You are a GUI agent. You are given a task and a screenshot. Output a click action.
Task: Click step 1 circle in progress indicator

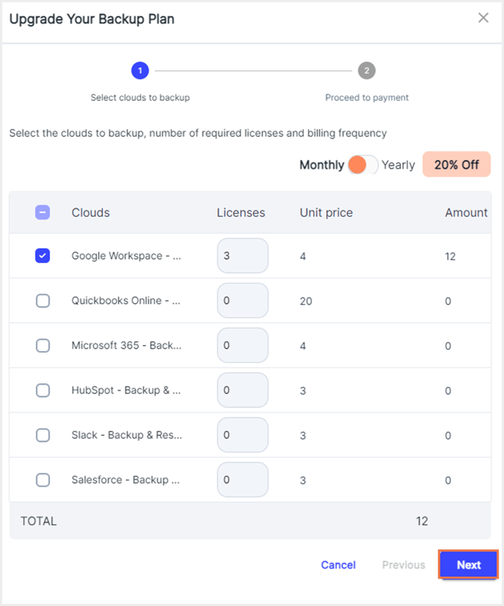(140, 71)
